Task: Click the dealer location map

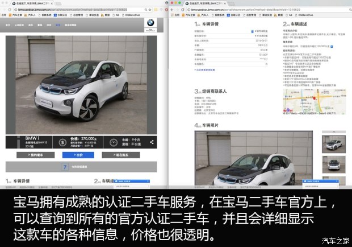Action: click(315, 101)
